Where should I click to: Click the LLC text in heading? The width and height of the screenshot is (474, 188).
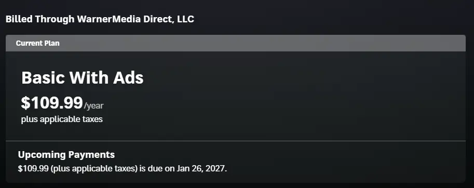(x=185, y=19)
